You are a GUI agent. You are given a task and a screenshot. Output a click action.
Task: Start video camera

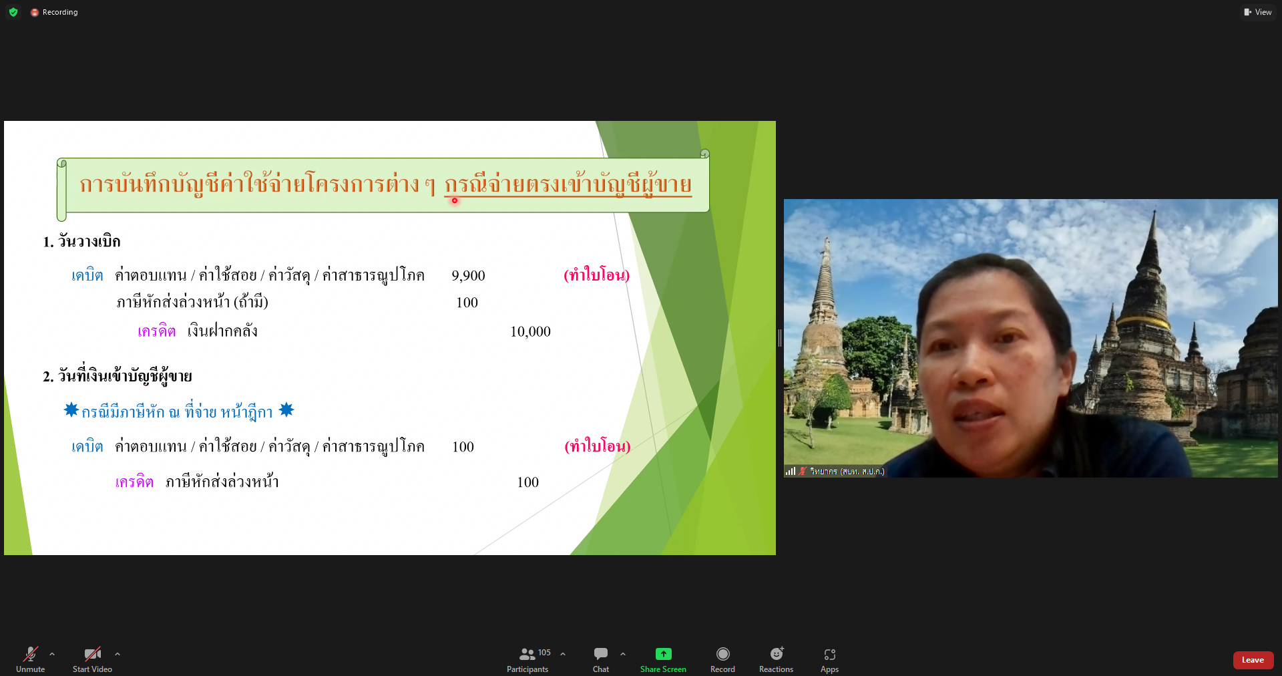92,659
